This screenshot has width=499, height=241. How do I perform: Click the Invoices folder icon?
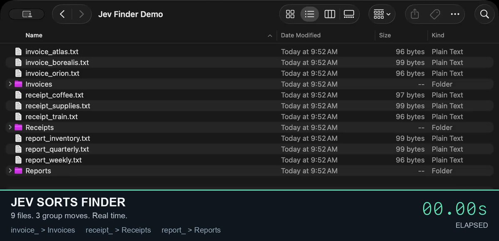pyautogui.click(x=18, y=84)
